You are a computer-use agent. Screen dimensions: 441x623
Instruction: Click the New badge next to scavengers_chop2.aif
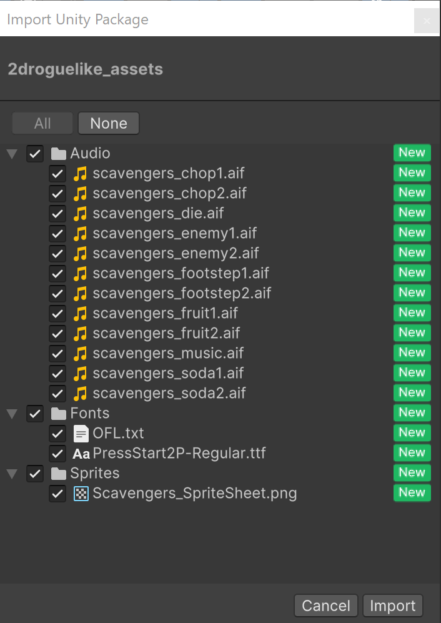(412, 193)
